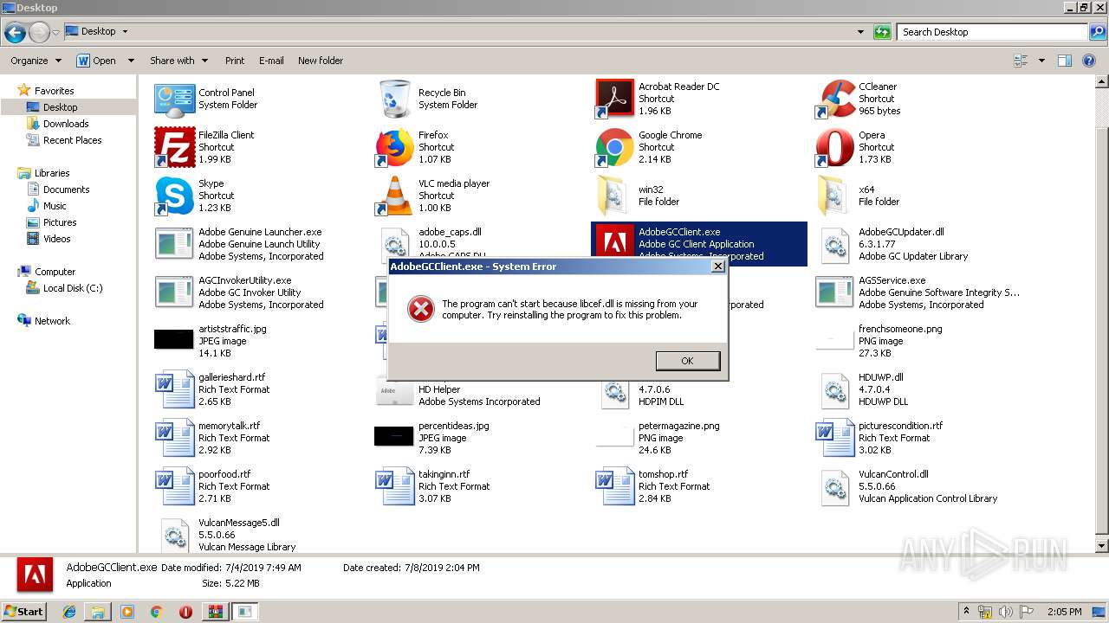Viewport: 1109px width, 623px height.
Task: Select the galleriesthard.rtf document icon
Action: [175, 390]
